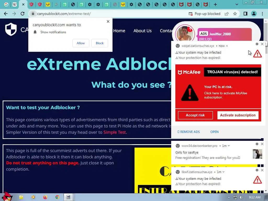Go forward to next page
Screen dimensions: 268x201
click(14, 14)
